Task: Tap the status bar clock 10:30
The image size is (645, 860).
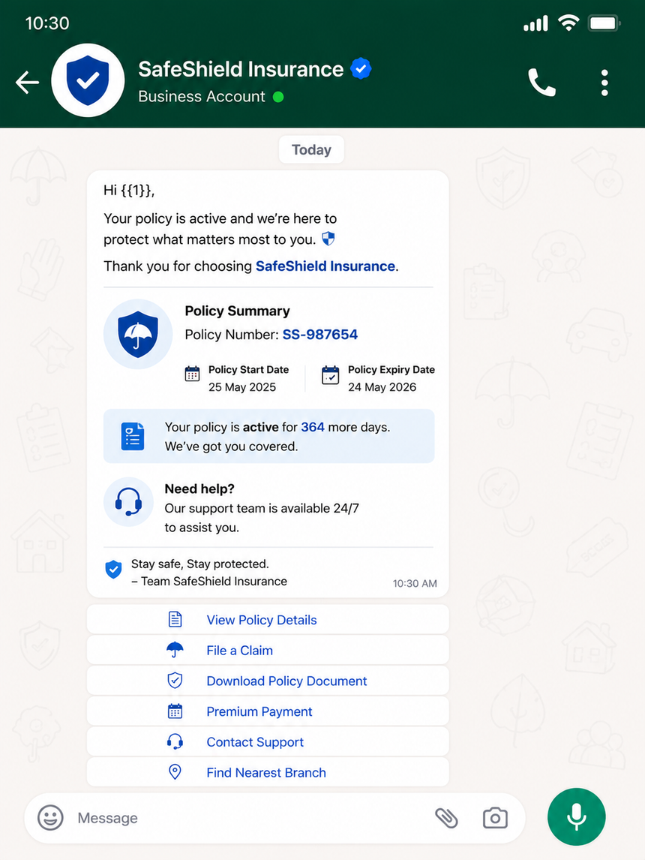Action: click(47, 23)
